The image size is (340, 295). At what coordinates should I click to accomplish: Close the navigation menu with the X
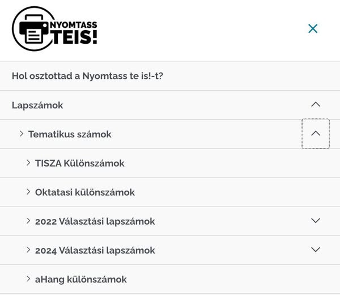(313, 28)
